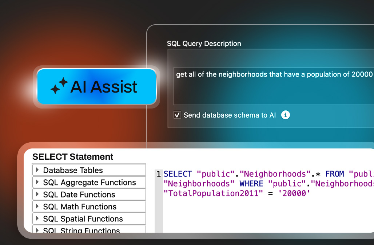Click the 'TotalPopulation2011' column in the query
Screen dimensions: 374x245
213,193
